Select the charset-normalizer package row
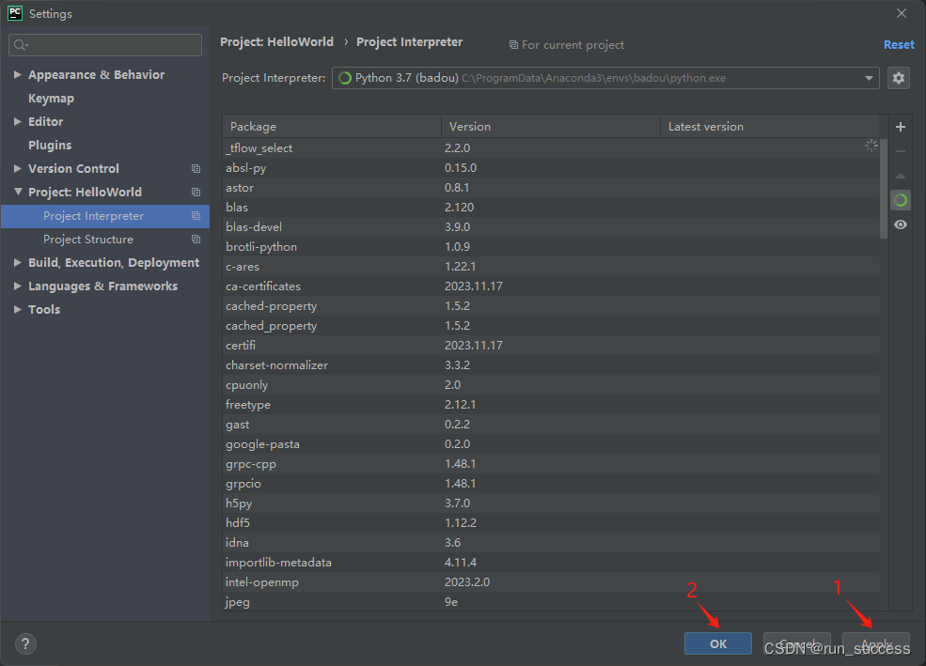Image resolution: width=926 pixels, height=666 pixels. tap(550, 365)
